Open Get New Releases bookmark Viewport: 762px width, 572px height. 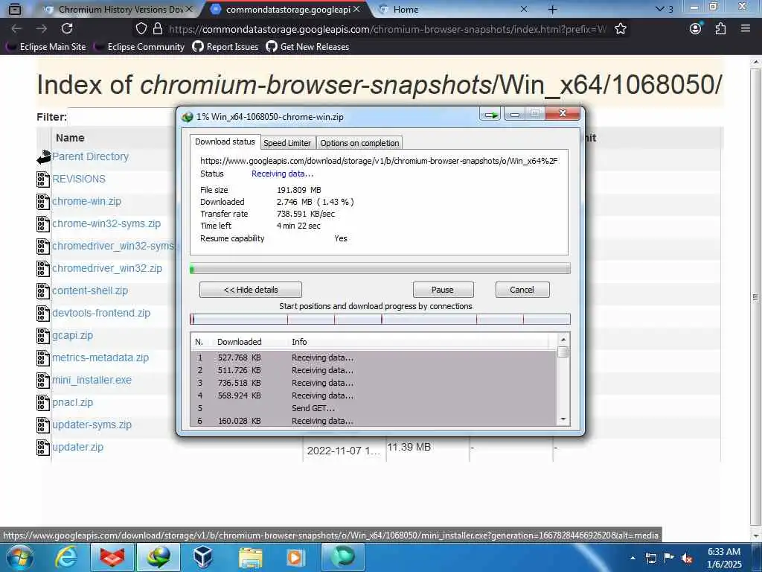307,47
